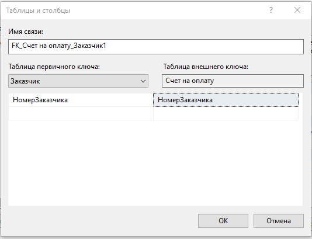312x239 pixels.
Task: Select the НомерЗаказчика cell in primary key column
Action: point(81,100)
